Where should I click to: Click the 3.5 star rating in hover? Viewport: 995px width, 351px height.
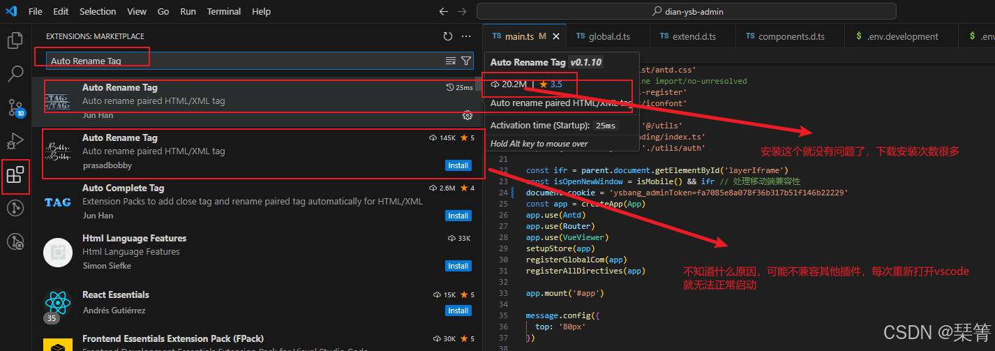coord(551,84)
